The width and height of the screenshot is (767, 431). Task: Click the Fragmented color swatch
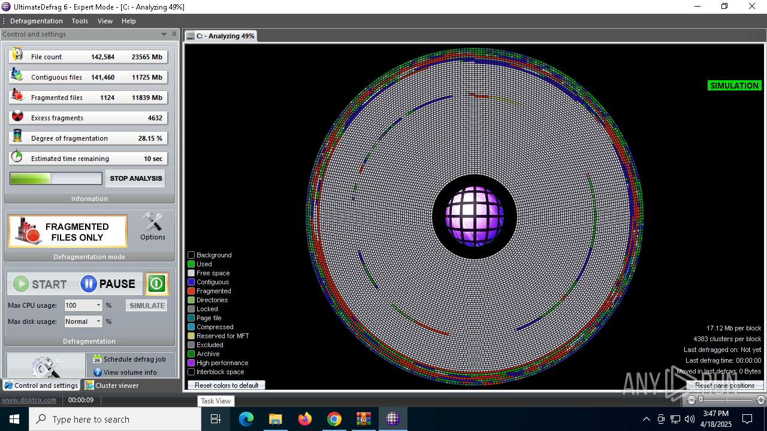(x=191, y=291)
